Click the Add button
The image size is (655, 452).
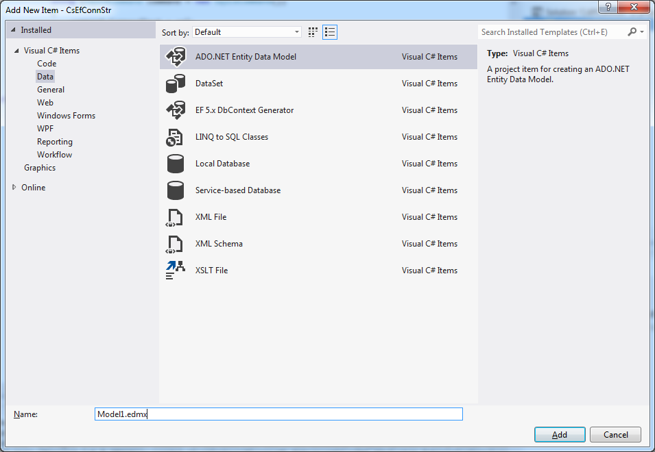coord(560,434)
